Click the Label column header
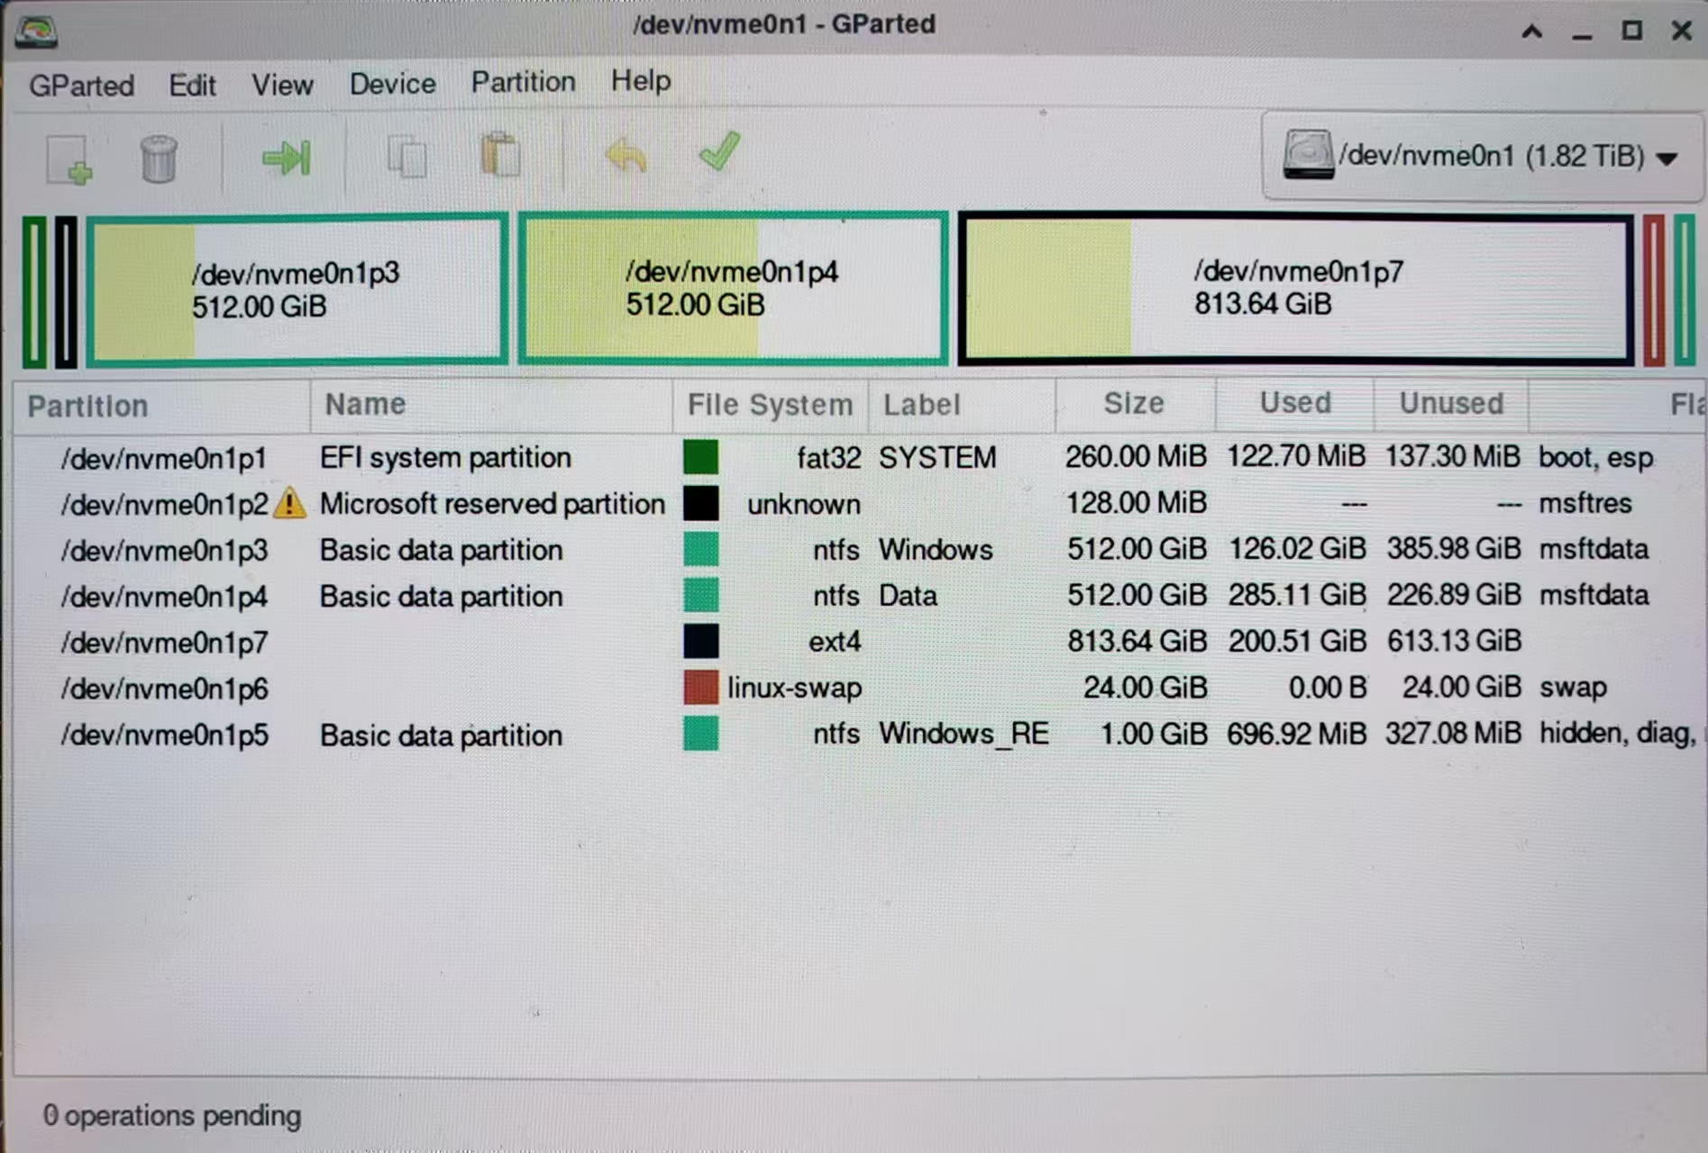This screenshot has height=1153, width=1708. click(962, 405)
